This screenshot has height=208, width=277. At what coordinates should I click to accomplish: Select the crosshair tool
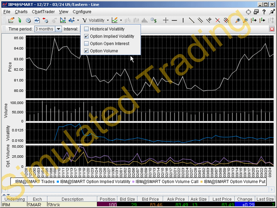[165, 20]
